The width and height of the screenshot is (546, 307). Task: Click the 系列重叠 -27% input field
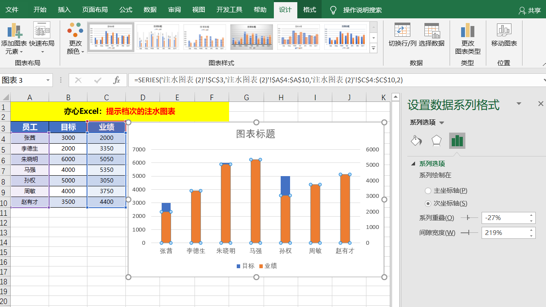pos(505,218)
